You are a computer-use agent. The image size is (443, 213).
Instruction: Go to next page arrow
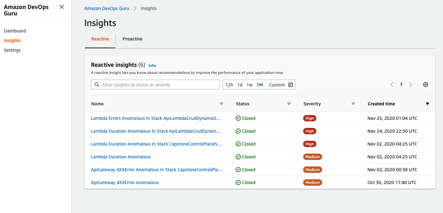pos(411,84)
